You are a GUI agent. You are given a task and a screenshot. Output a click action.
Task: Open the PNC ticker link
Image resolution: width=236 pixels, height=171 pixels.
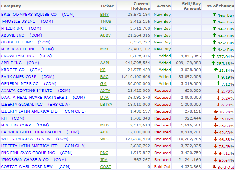point(104,153)
